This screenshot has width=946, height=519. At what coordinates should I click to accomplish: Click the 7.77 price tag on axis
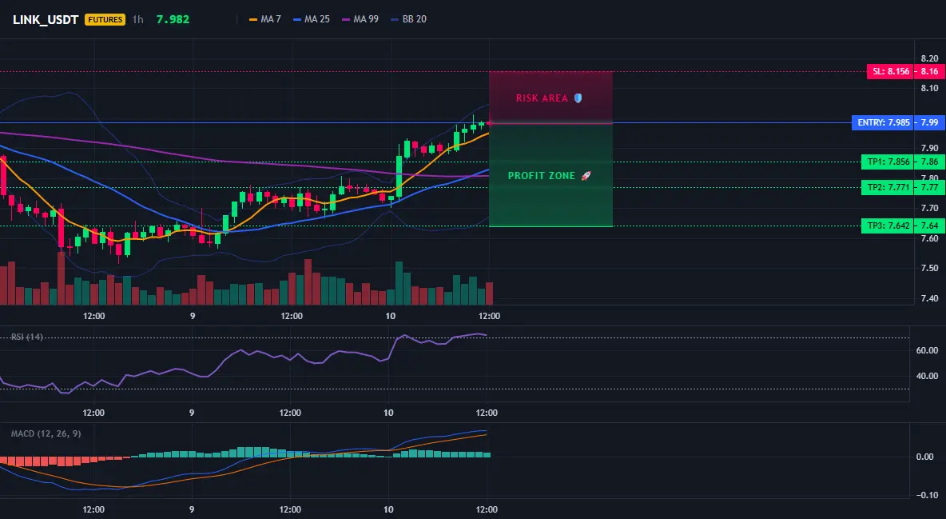(x=930, y=187)
